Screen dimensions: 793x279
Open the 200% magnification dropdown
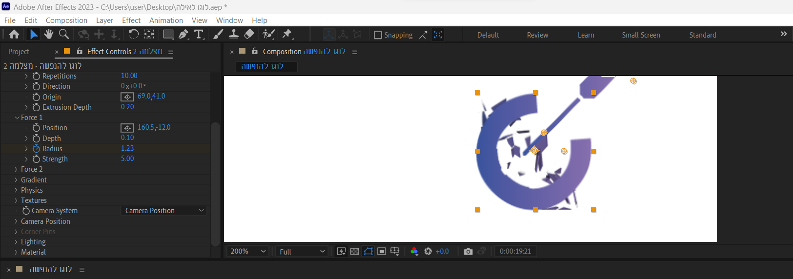pyautogui.click(x=248, y=251)
